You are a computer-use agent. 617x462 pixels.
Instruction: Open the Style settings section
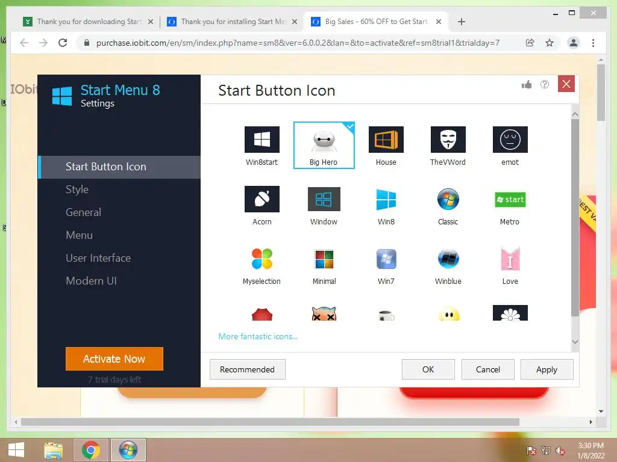pyautogui.click(x=120, y=189)
